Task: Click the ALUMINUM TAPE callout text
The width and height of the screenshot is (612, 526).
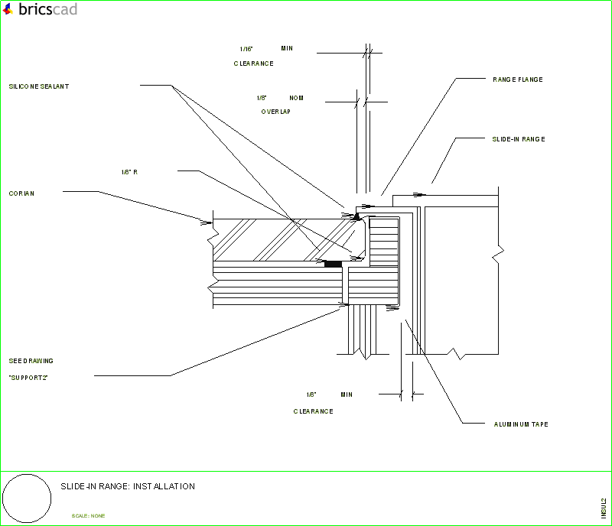Action: point(522,424)
